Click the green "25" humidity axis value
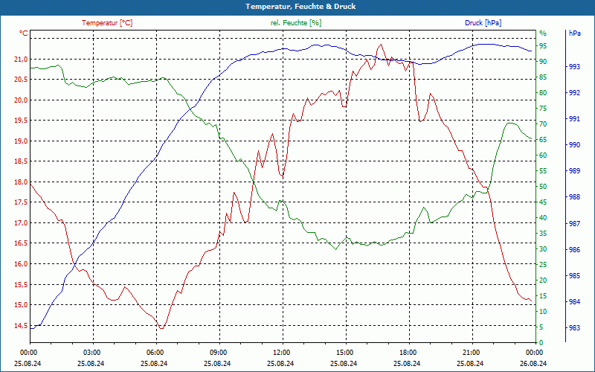 pos(543,265)
